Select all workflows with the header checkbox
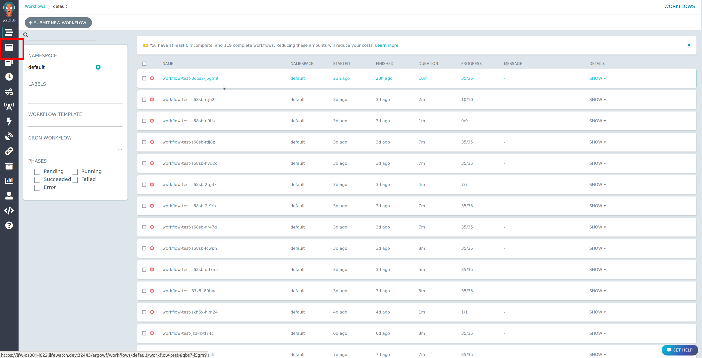The width and height of the screenshot is (702, 358). coord(144,64)
